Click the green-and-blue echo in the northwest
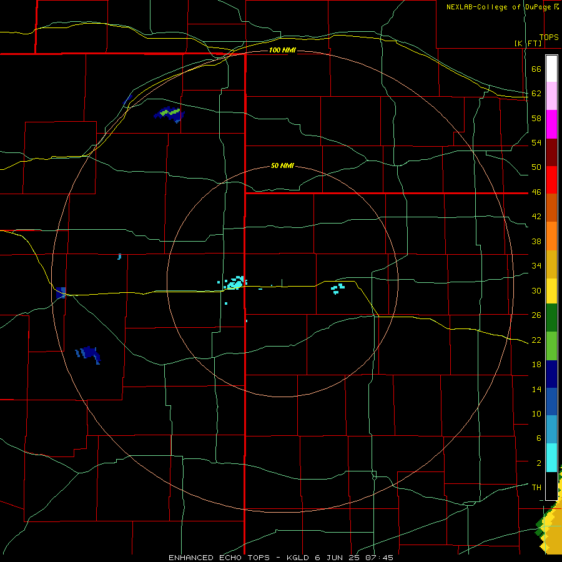 tap(169, 114)
